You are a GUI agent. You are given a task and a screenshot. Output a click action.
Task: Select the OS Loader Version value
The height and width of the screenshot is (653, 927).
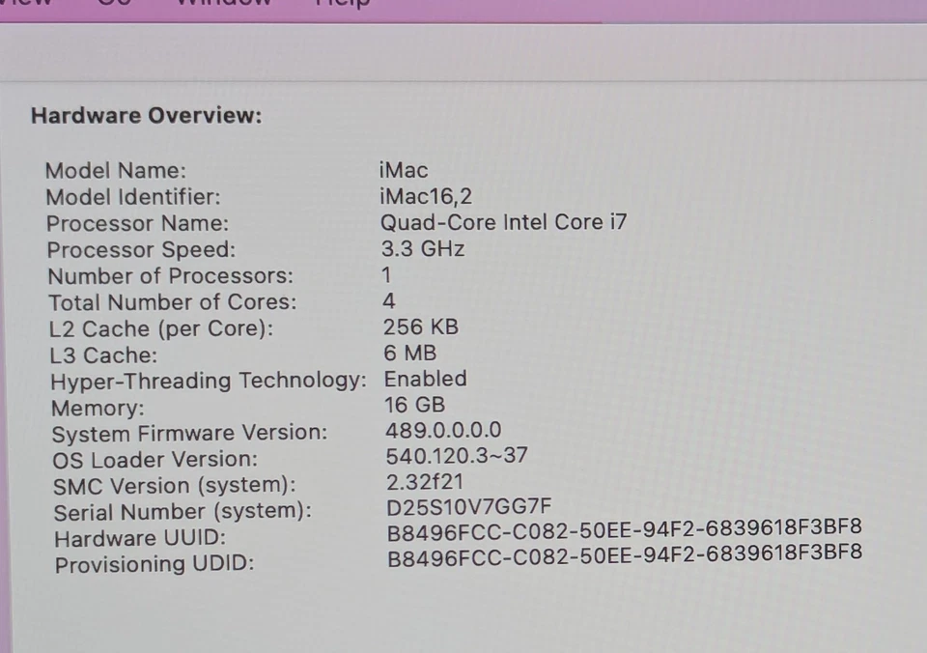(458, 456)
